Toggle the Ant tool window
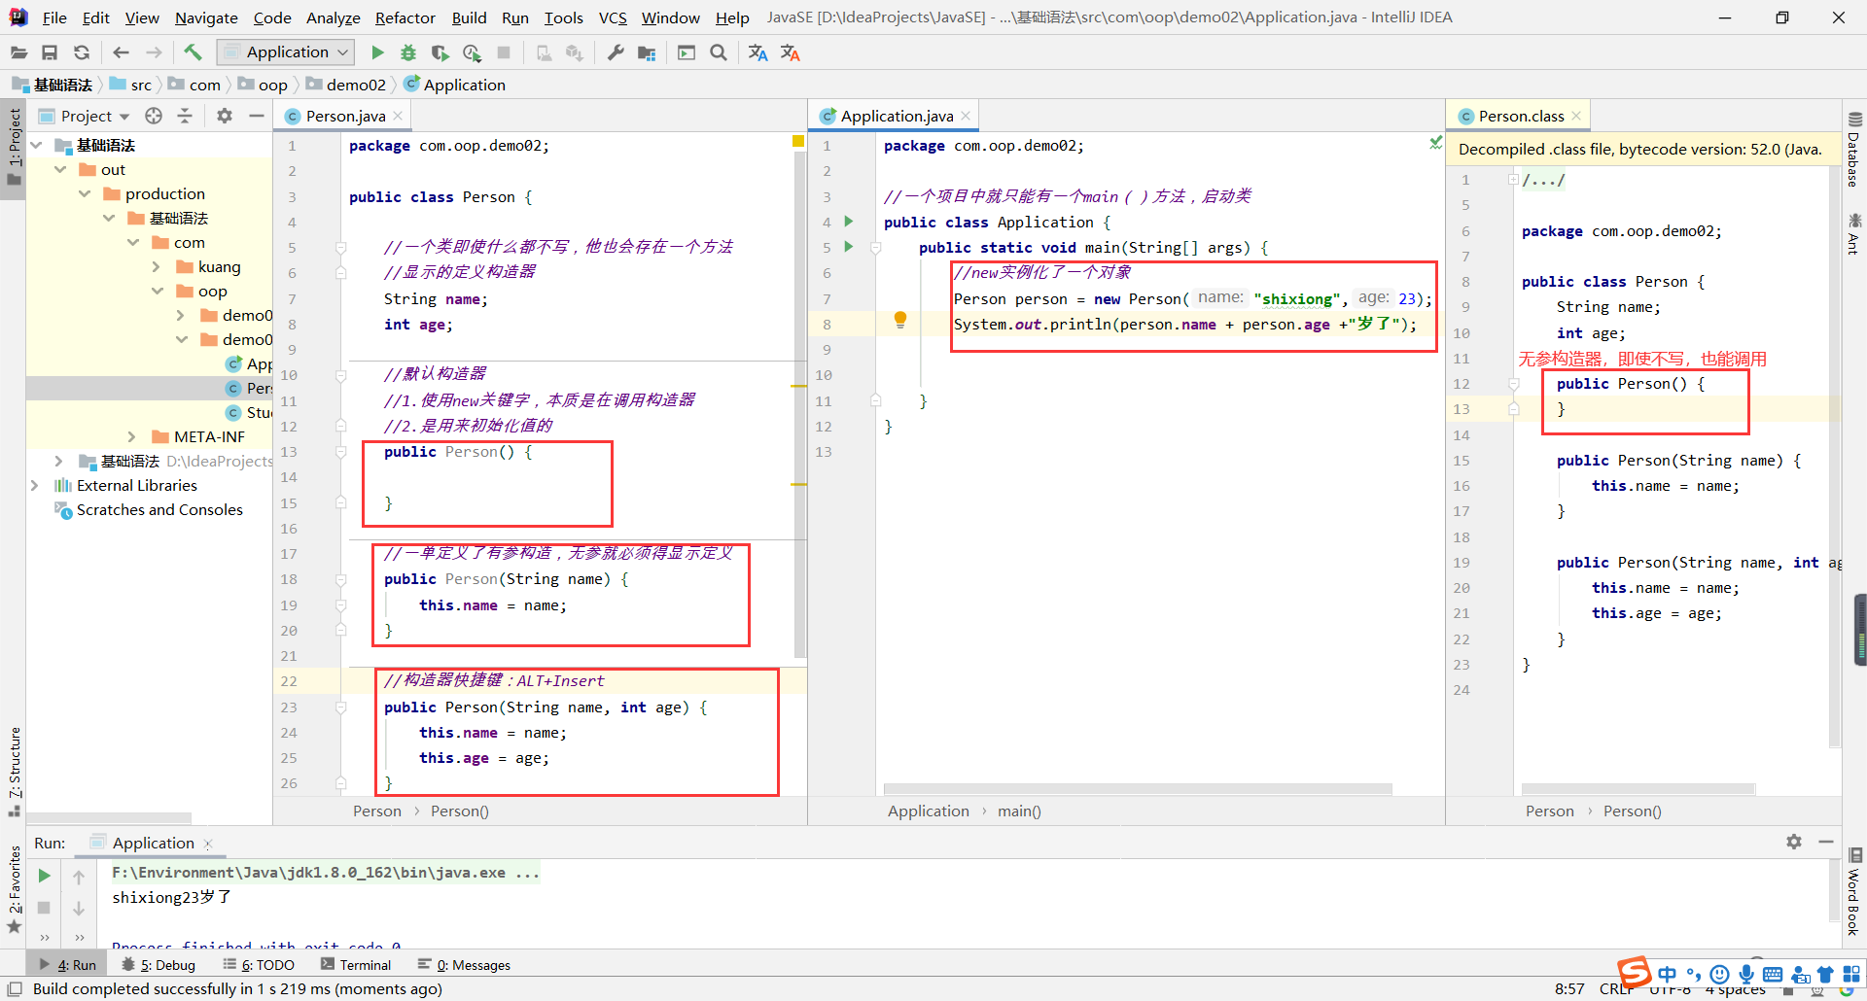Image resolution: width=1867 pixels, height=1001 pixels. point(1854,234)
